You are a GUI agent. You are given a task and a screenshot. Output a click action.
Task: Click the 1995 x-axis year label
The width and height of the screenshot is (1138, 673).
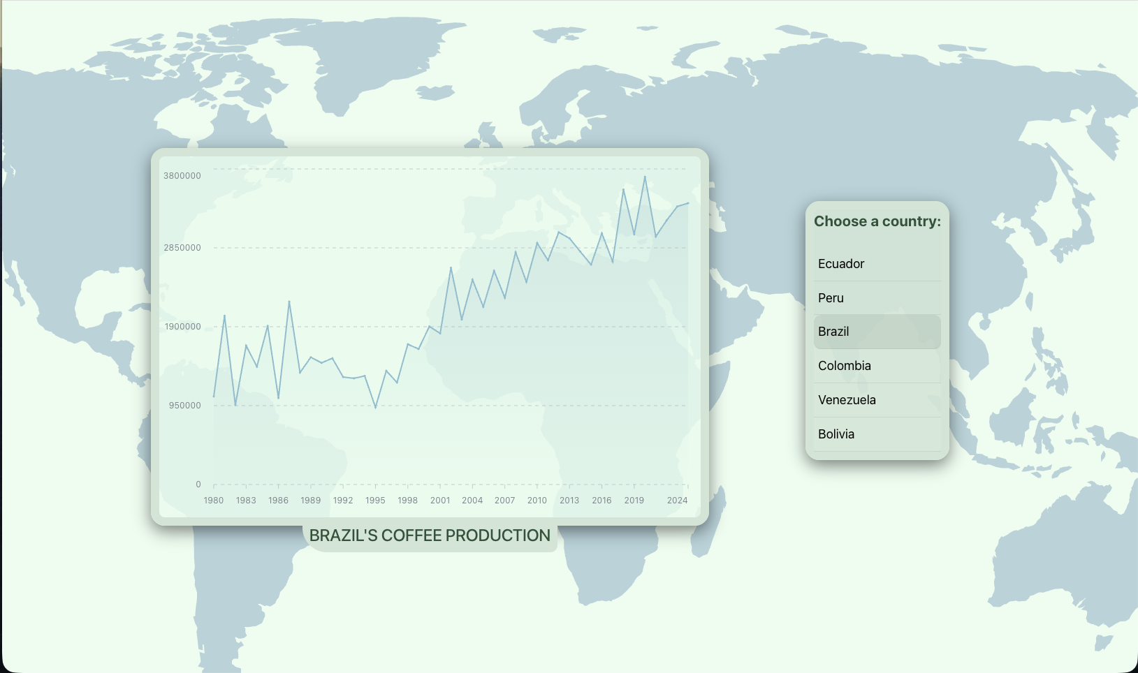pyautogui.click(x=375, y=501)
